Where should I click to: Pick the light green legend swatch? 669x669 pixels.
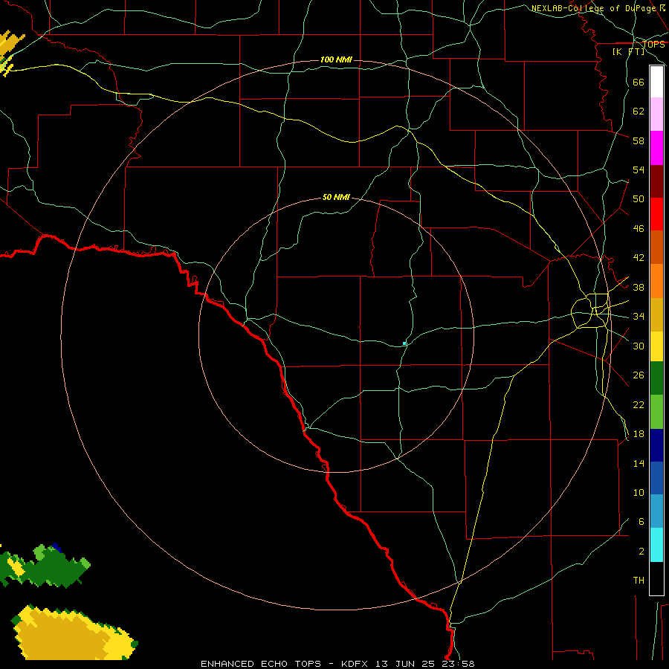656,412
